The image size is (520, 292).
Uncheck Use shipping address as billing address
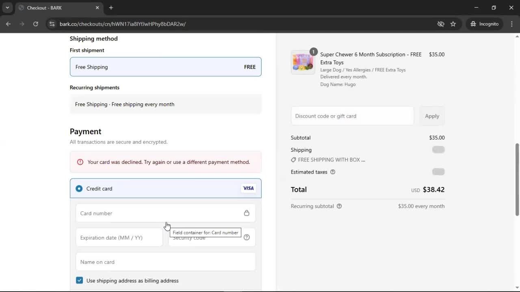80,281
